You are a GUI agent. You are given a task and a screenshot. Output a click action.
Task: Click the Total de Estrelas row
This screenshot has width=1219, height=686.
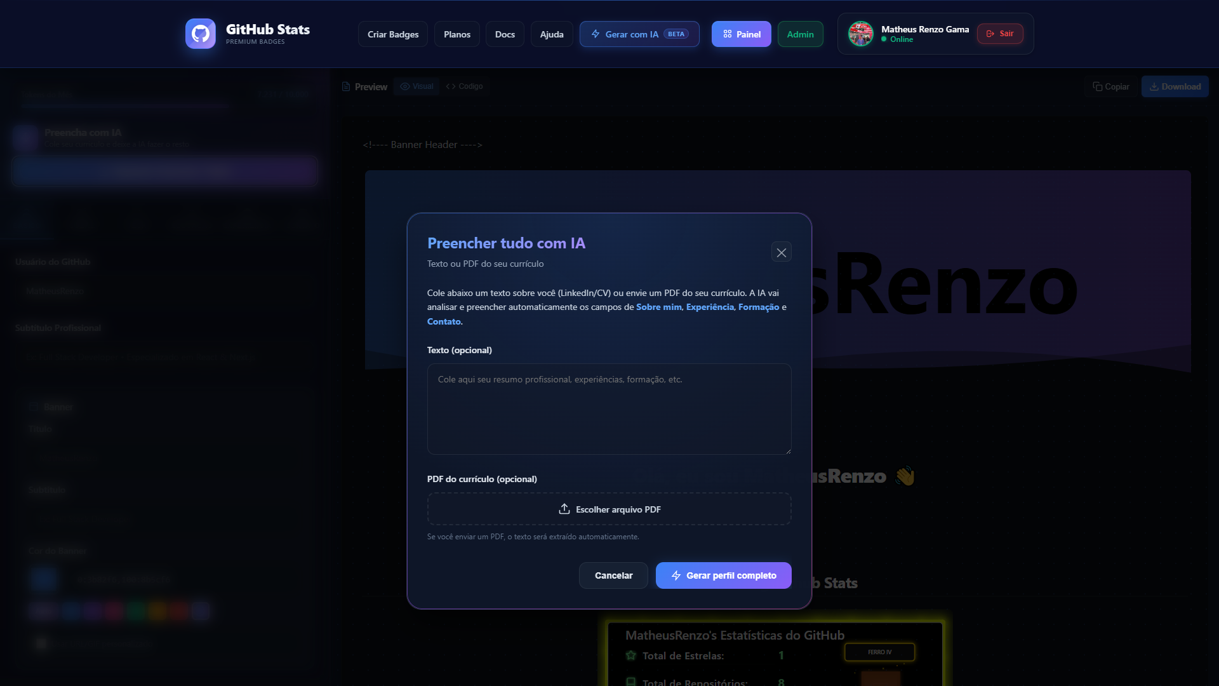pyautogui.click(x=706, y=656)
